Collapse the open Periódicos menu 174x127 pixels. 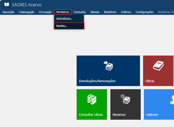point(63,12)
